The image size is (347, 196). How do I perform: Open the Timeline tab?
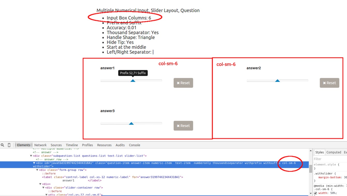click(72, 145)
